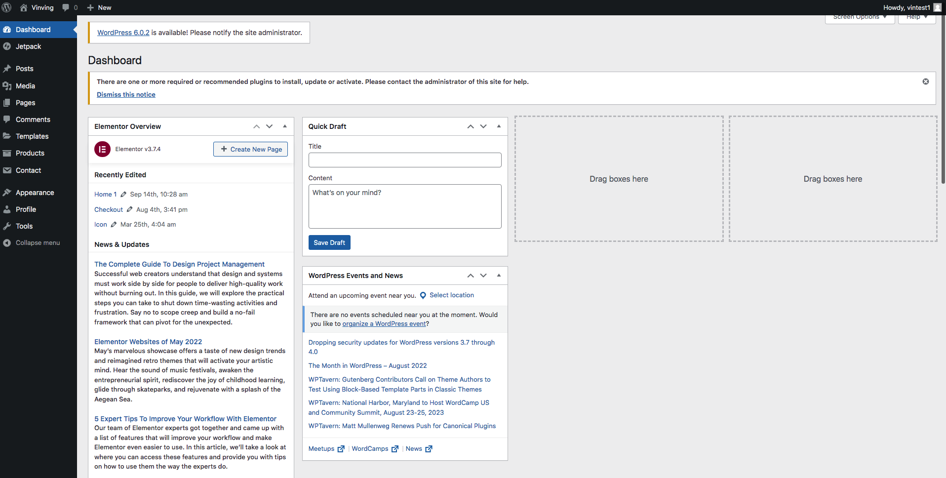946x478 pixels.
Task: Click the Create New Page button
Action: point(250,149)
